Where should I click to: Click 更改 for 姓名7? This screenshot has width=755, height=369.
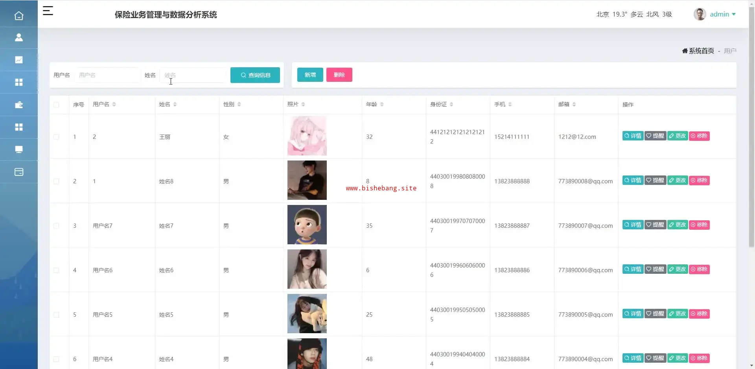pos(678,225)
